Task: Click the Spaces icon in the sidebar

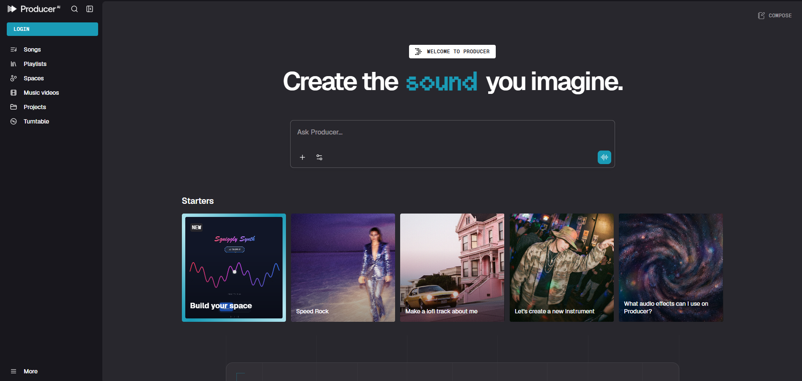Action: click(x=14, y=78)
